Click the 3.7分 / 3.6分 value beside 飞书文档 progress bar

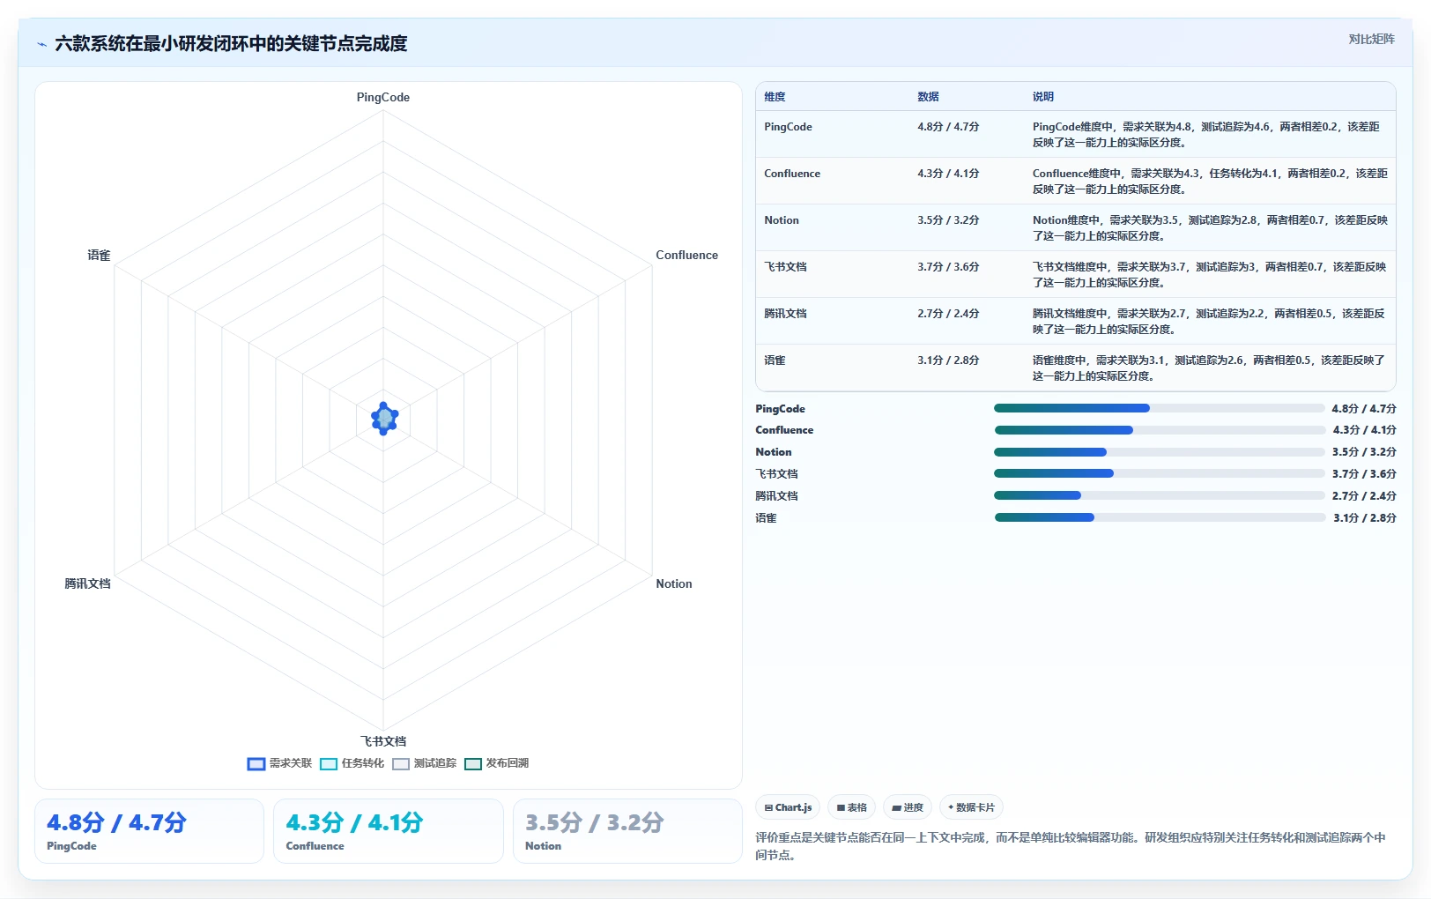click(x=1364, y=474)
